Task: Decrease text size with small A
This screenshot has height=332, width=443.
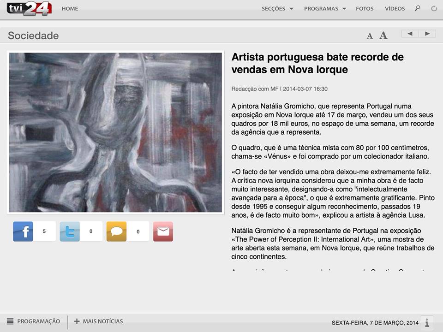Action: (370, 36)
